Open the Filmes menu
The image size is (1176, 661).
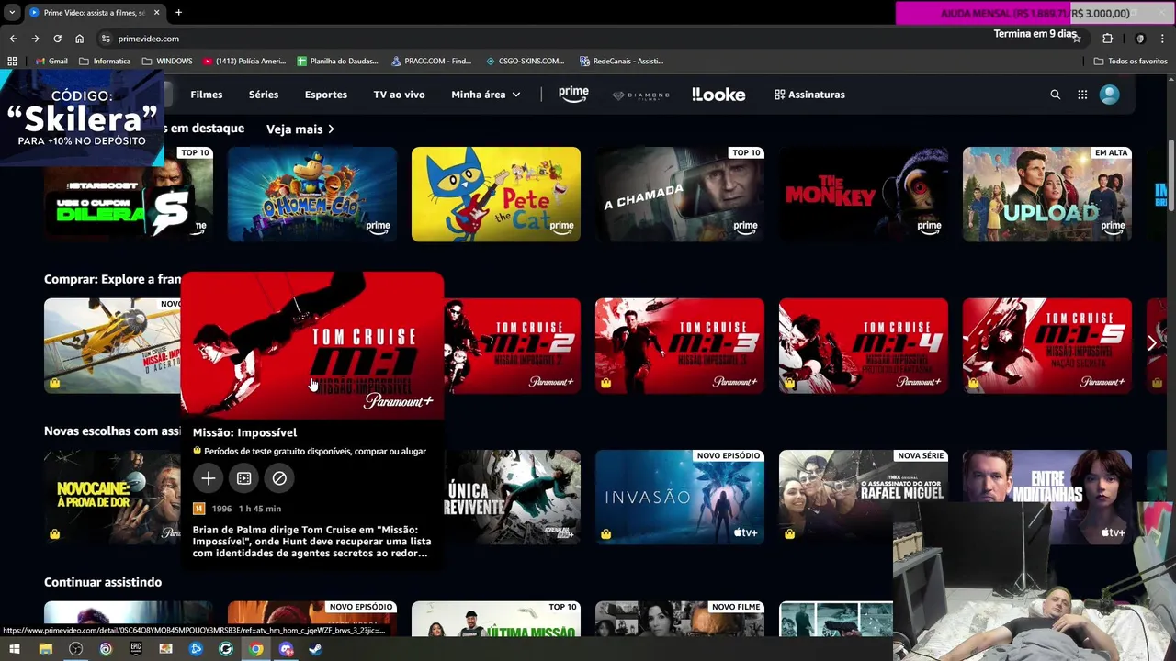pyautogui.click(x=207, y=95)
